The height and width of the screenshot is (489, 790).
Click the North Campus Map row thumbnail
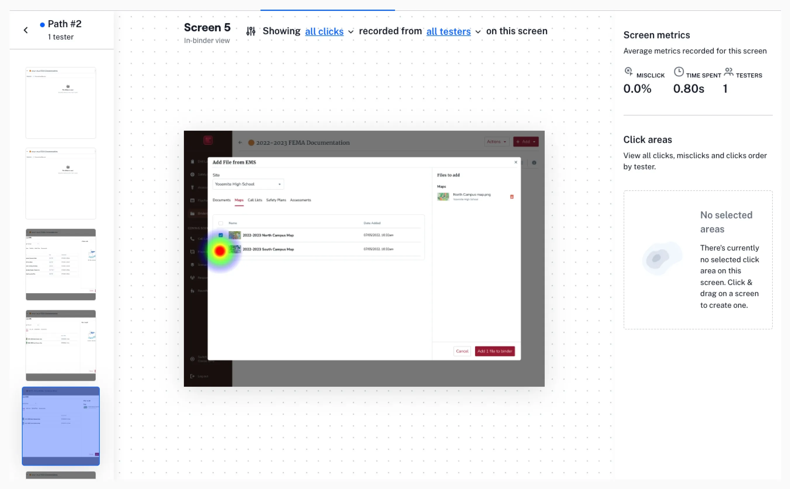pyautogui.click(x=234, y=235)
